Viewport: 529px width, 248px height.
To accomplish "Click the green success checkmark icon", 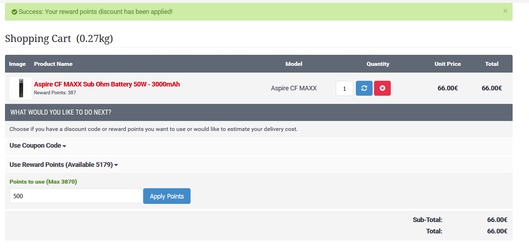I will tap(14, 12).
